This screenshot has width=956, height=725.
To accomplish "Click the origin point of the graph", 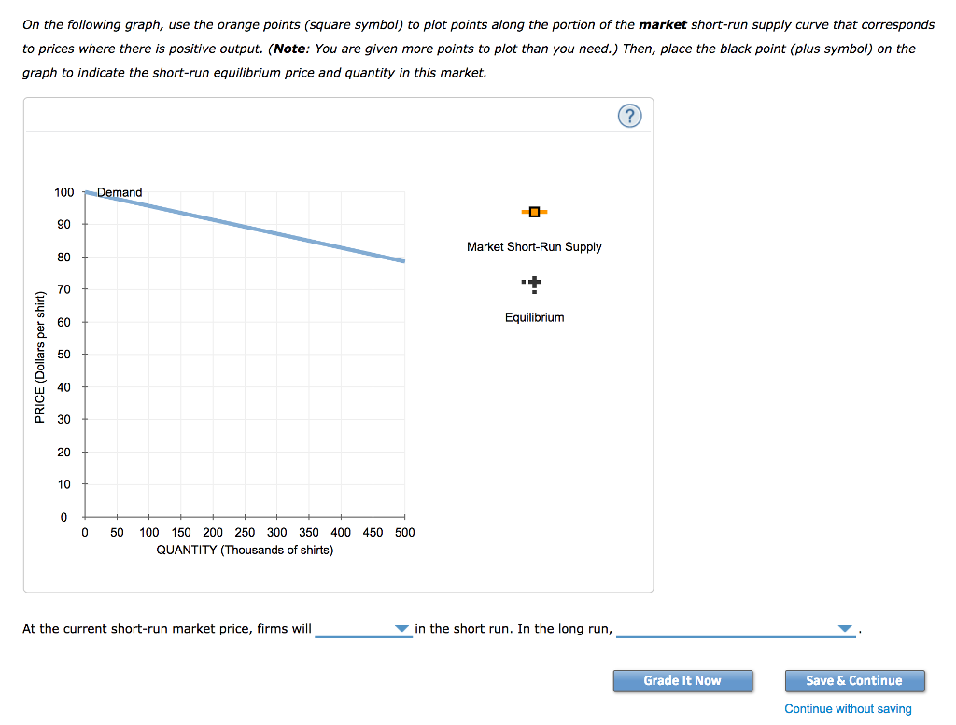I will (x=84, y=517).
